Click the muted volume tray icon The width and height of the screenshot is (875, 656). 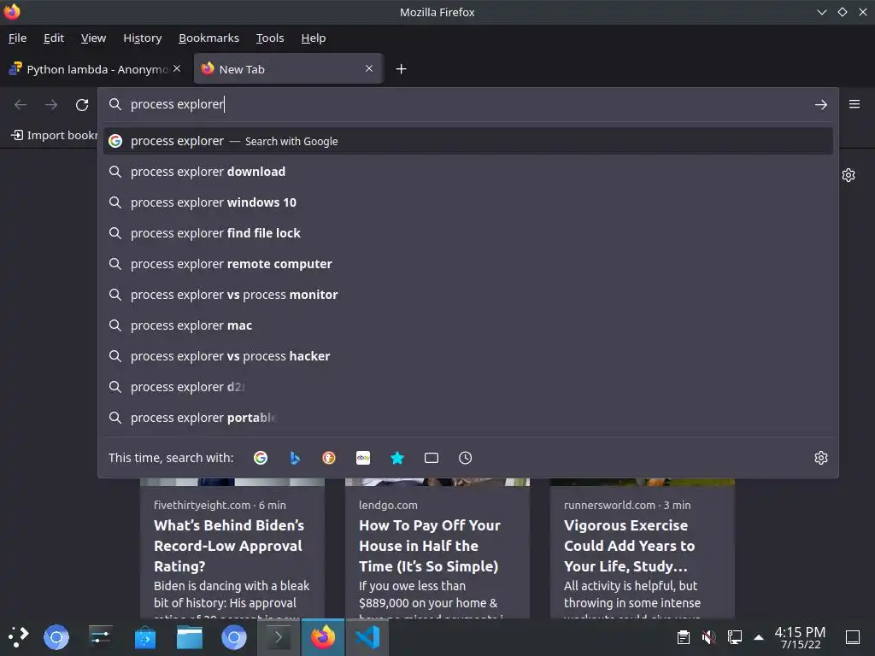[x=708, y=637]
